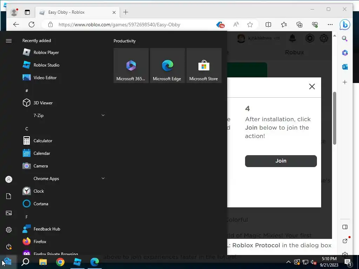Show hidden system tray icons

tap(289, 262)
